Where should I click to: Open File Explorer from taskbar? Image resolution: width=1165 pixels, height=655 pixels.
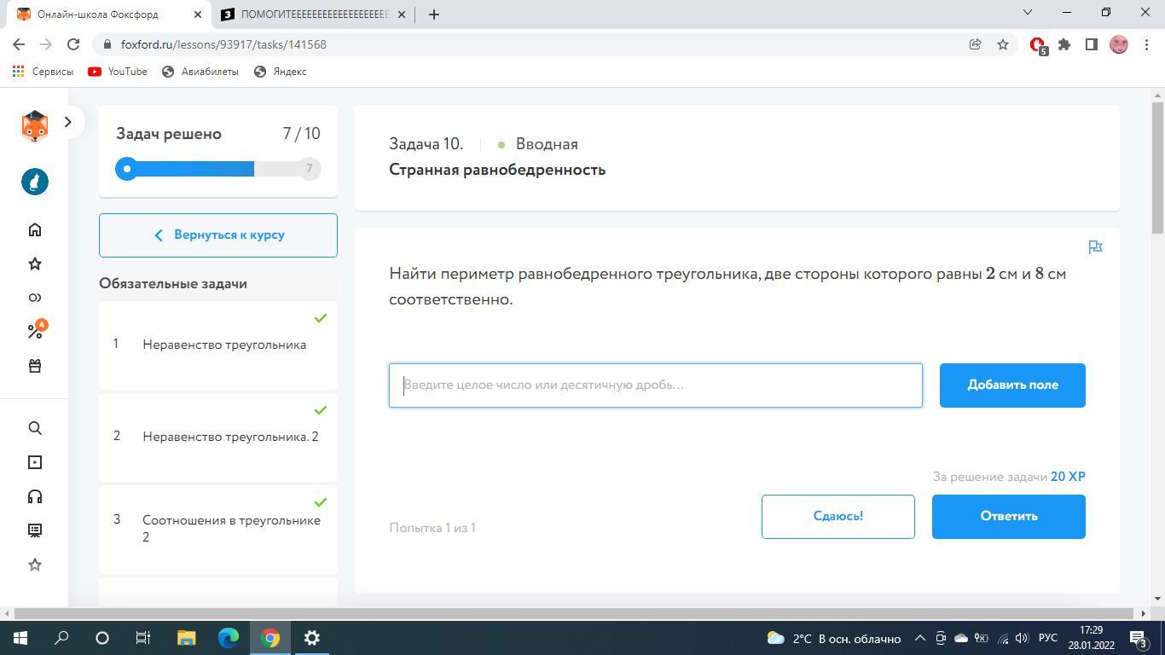(x=186, y=638)
